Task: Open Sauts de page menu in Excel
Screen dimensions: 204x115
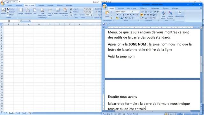Action: point(50,12)
